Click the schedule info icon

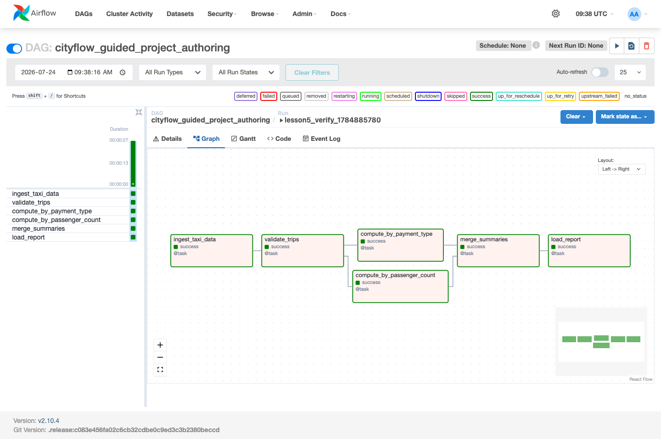click(536, 45)
